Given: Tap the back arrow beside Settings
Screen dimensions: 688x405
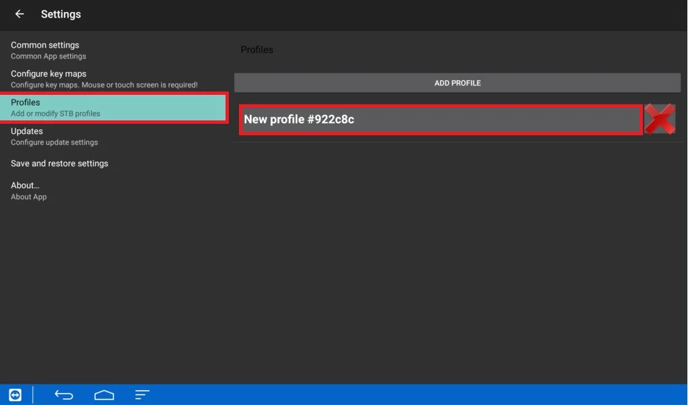Looking at the screenshot, I should (x=20, y=14).
